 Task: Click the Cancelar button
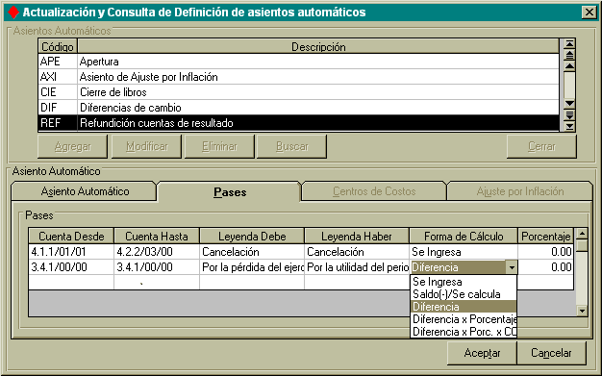coord(551,353)
